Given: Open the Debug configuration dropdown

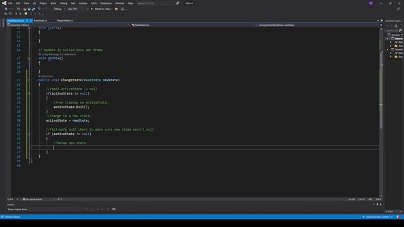Looking at the screenshot, I should pos(59,9).
